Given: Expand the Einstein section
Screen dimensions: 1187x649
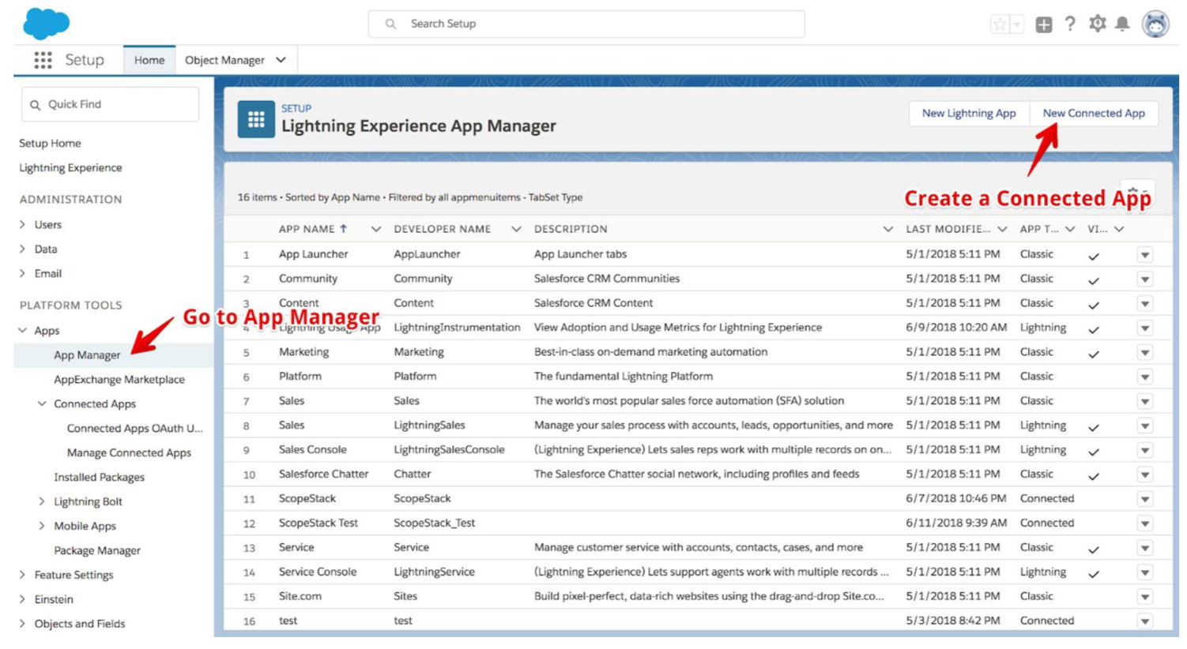Looking at the screenshot, I should pyautogui.click(x=22, y=599).
